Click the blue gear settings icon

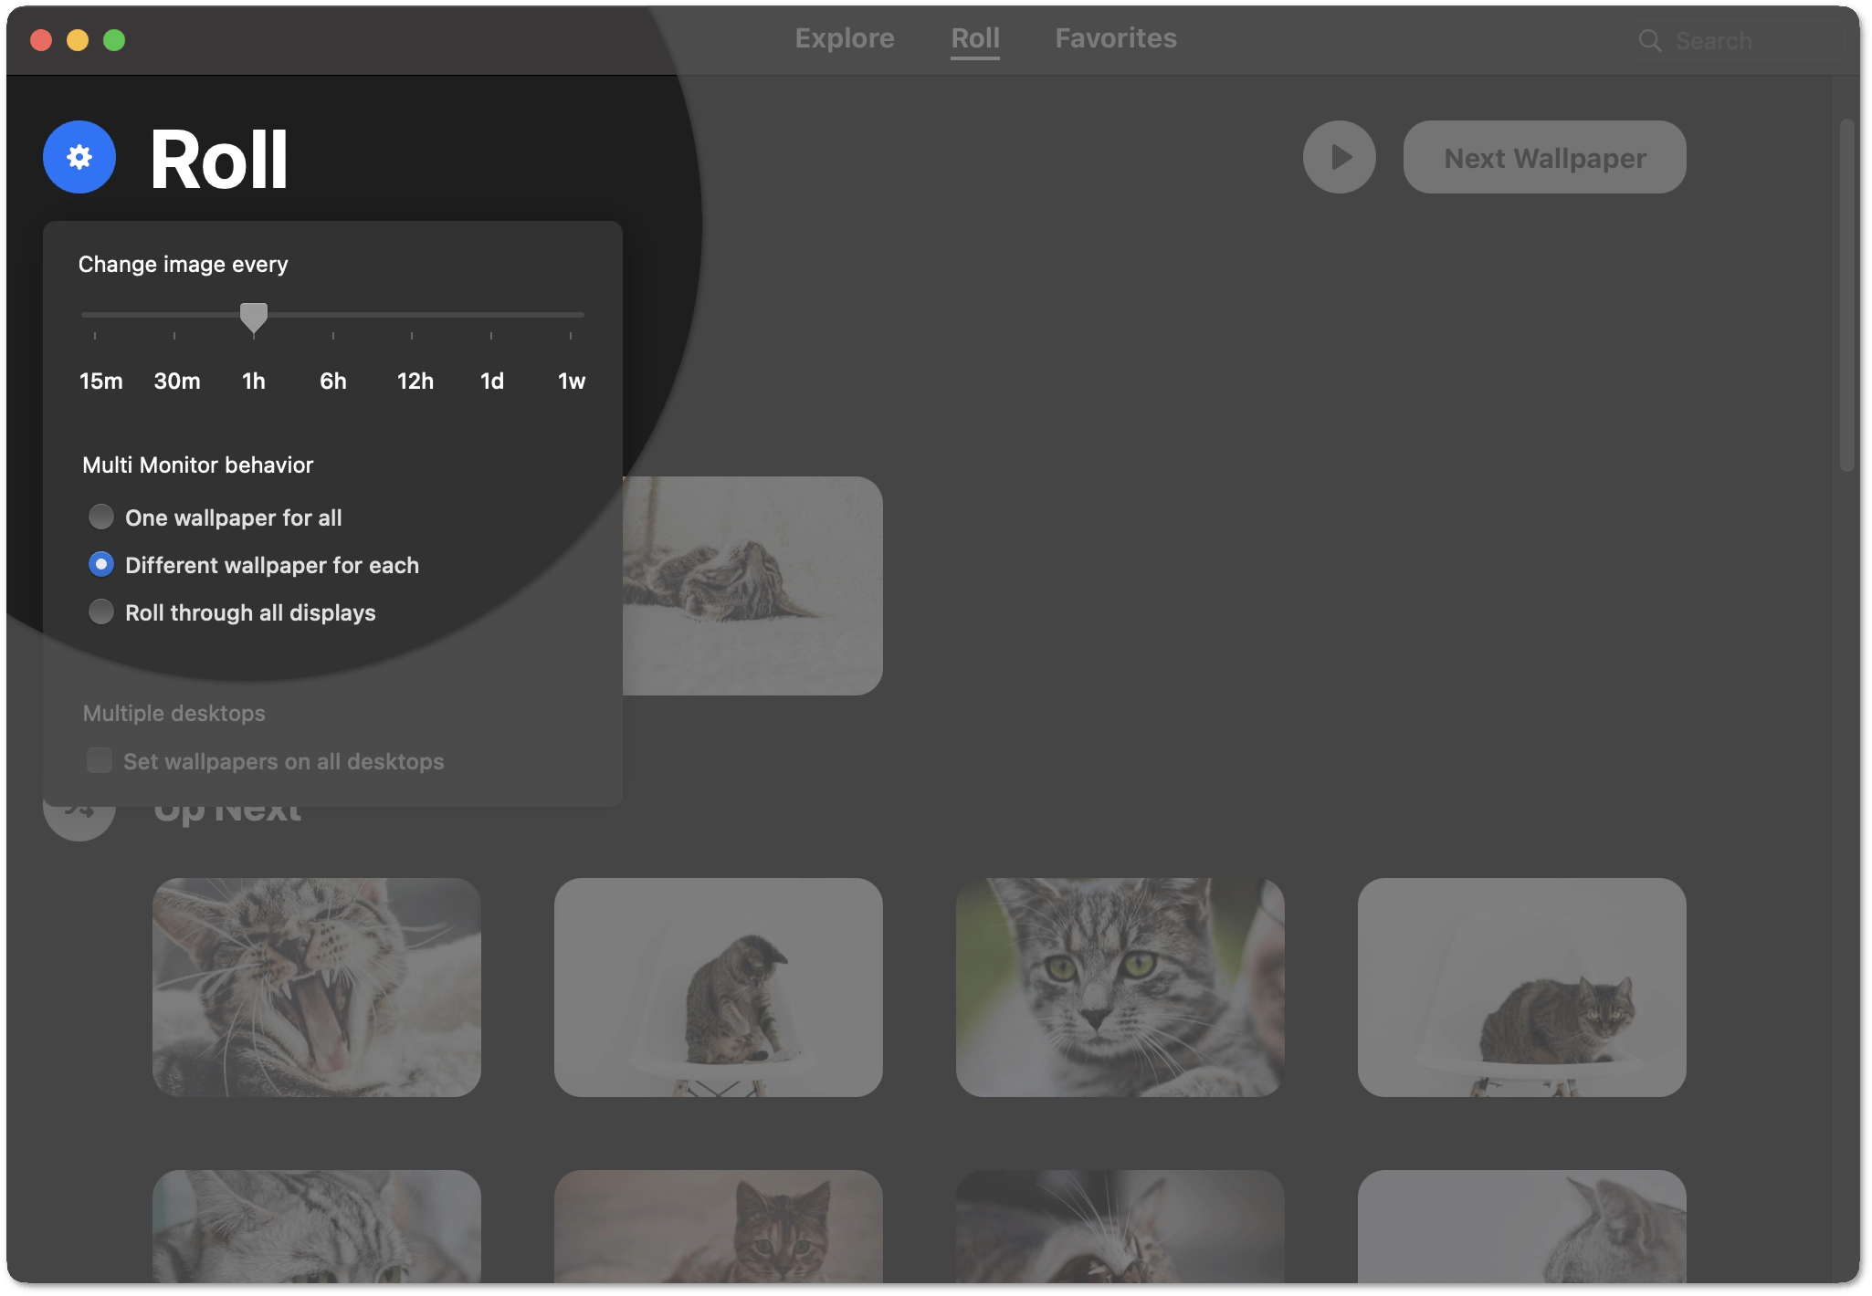tap(79, 157)
